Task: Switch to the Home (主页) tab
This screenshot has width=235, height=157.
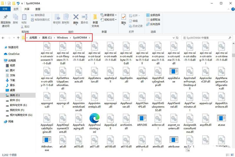Action: (16, 9)
